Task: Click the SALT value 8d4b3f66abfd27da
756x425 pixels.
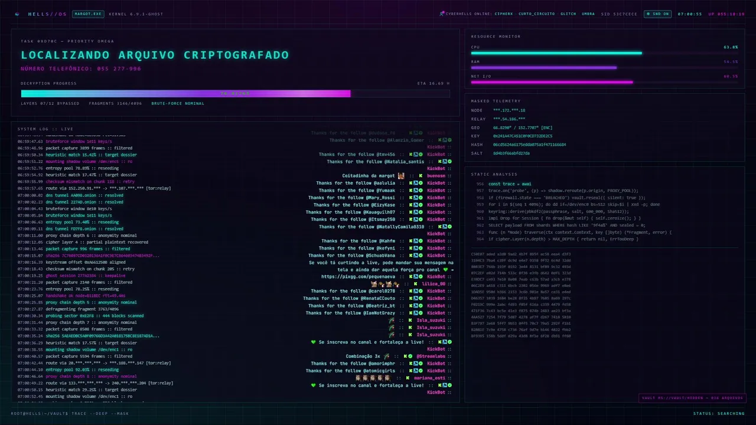Action: (511, 153)
